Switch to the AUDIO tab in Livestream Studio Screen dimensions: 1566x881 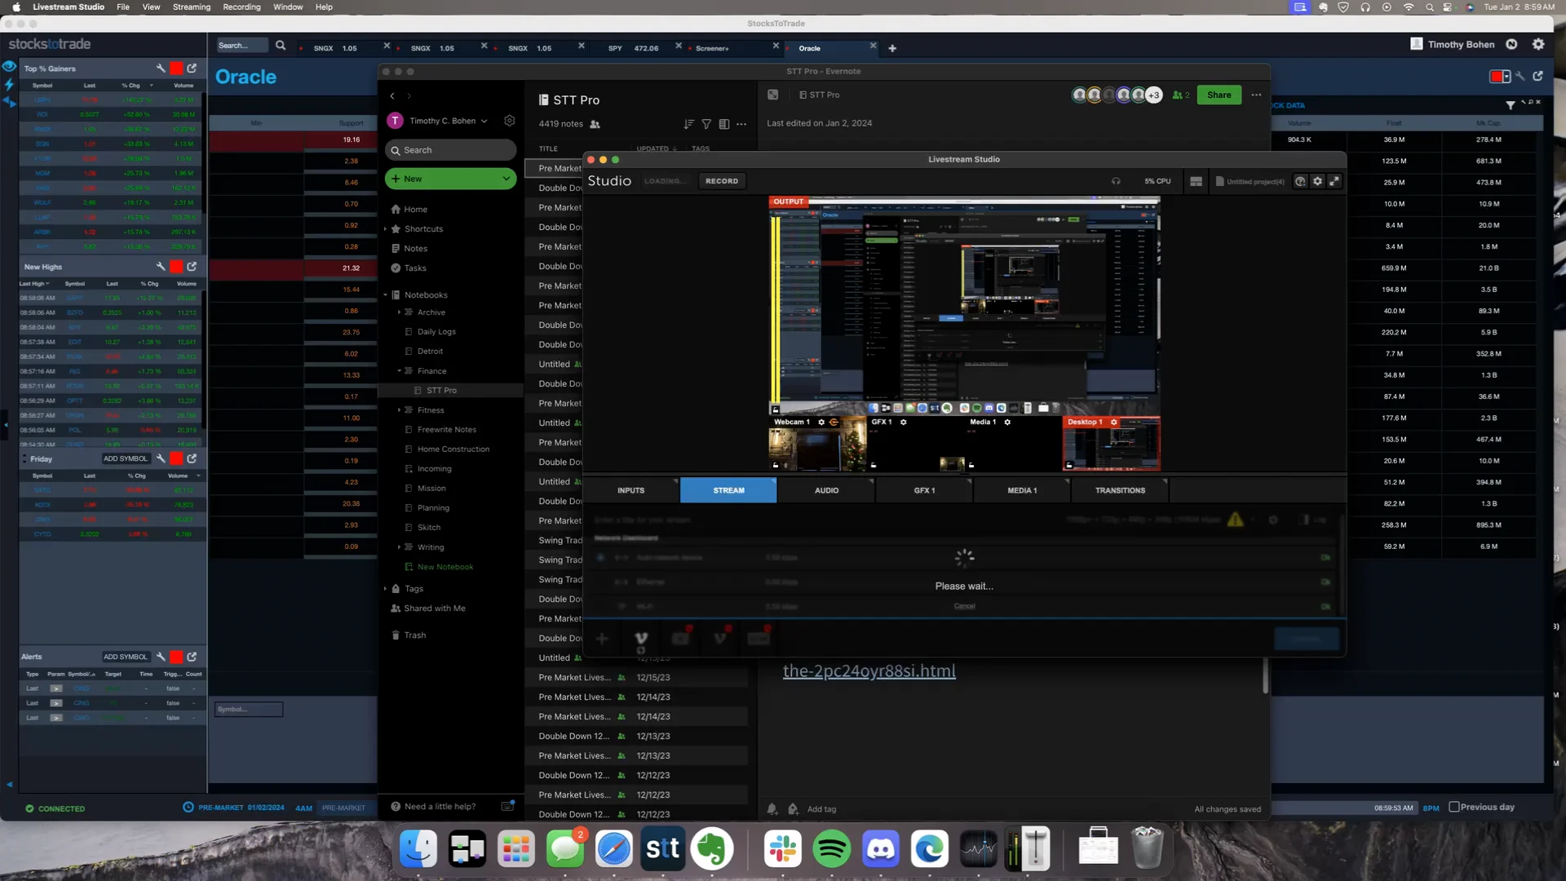[826, 490]
